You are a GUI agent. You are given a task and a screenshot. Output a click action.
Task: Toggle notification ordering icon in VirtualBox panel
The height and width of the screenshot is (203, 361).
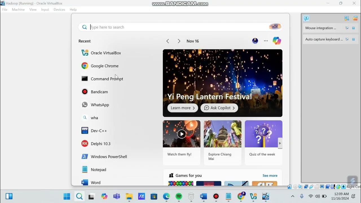(347, 18)
